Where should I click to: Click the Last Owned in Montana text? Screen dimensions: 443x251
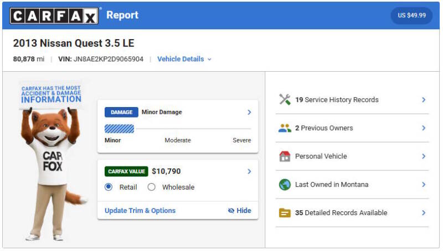click(x=332, y=185)
